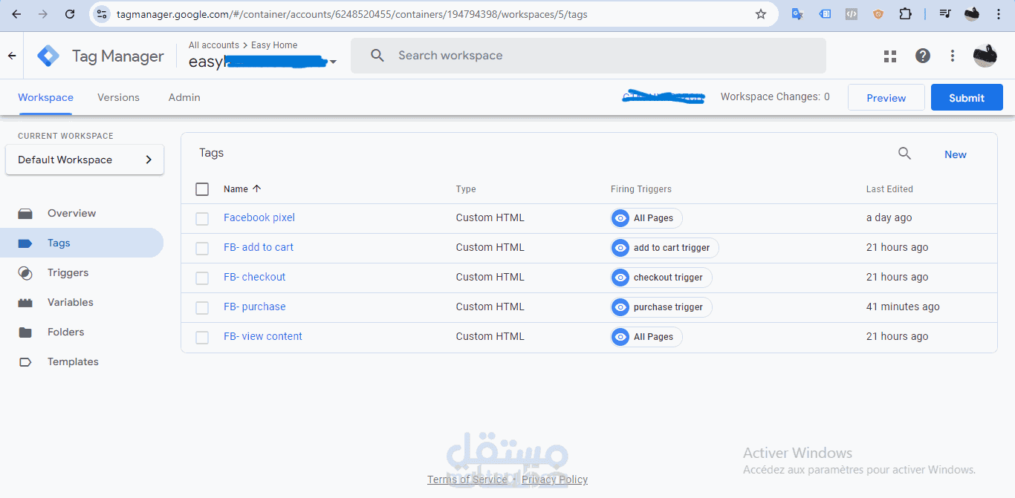
Task: Click the browser forward arrow
Action: tap(43, 14)
